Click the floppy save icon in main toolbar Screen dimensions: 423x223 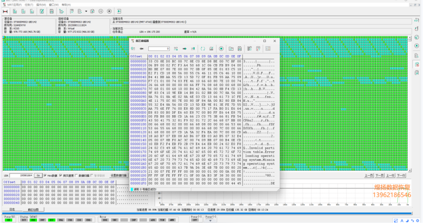pyautogui.click(x=52, y=11)
